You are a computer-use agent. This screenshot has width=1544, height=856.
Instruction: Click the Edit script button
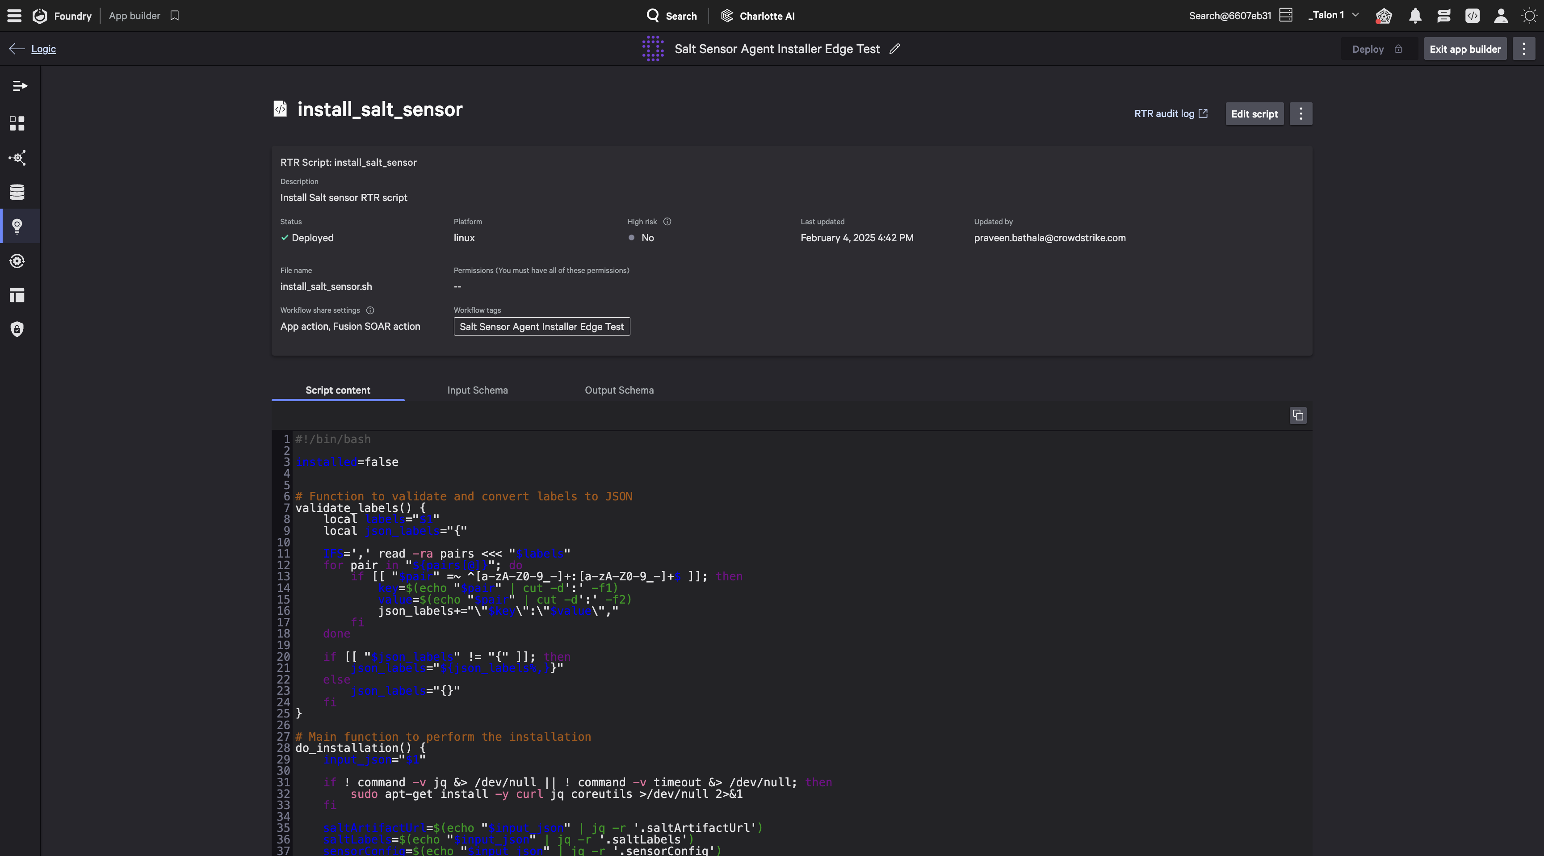tap(1254, 114)
